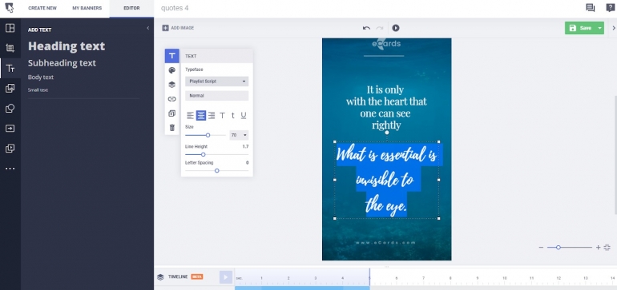The width and height of the screenshot is (617, 290).
Task: Click the duplicate element icon in text panel
Action: [172, 113]
